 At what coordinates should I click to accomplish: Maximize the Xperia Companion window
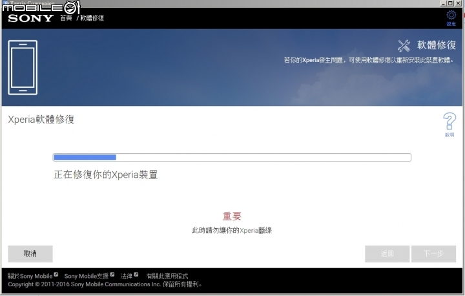[450, 3]
